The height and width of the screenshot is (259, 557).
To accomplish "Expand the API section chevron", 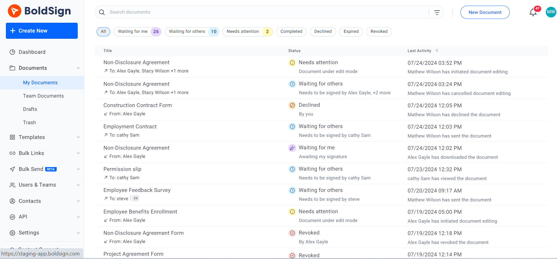I will [78, 217].
